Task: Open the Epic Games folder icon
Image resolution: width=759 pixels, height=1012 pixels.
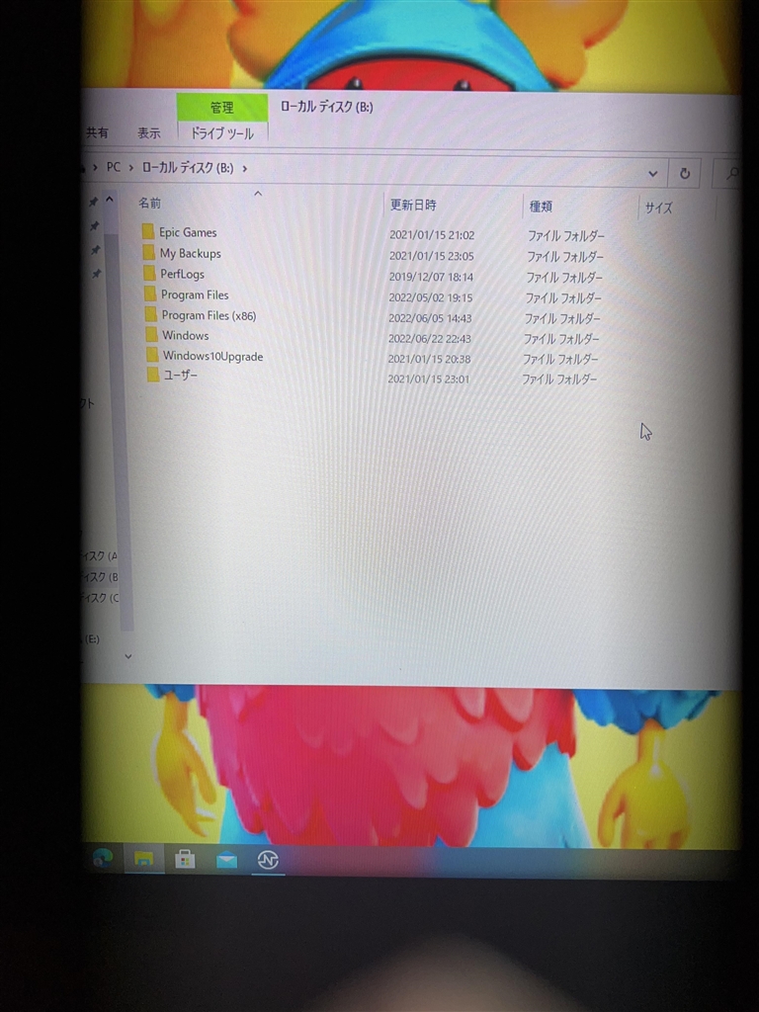Action: coord(148,231)
